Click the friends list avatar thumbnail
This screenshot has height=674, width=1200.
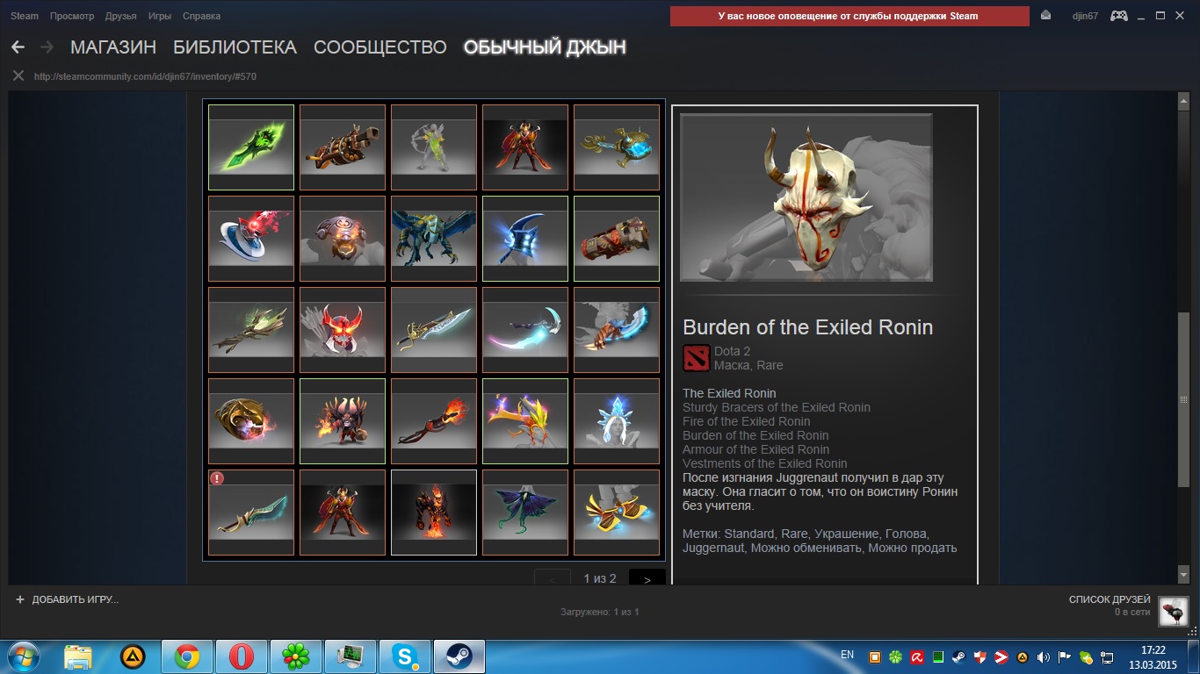click(x=1174, y=611)
